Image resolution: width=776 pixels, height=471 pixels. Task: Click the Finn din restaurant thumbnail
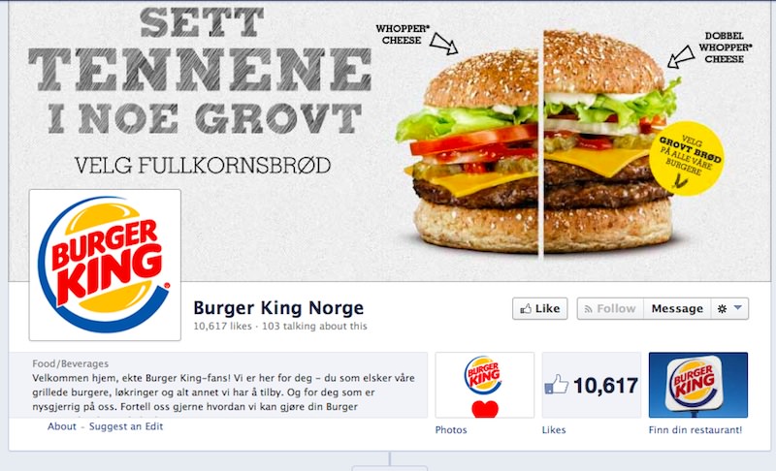[698, 385]
